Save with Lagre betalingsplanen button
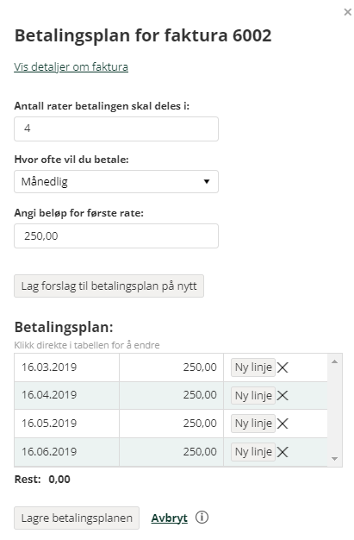This screenshot has height=540, width=354. click(77, 518)
